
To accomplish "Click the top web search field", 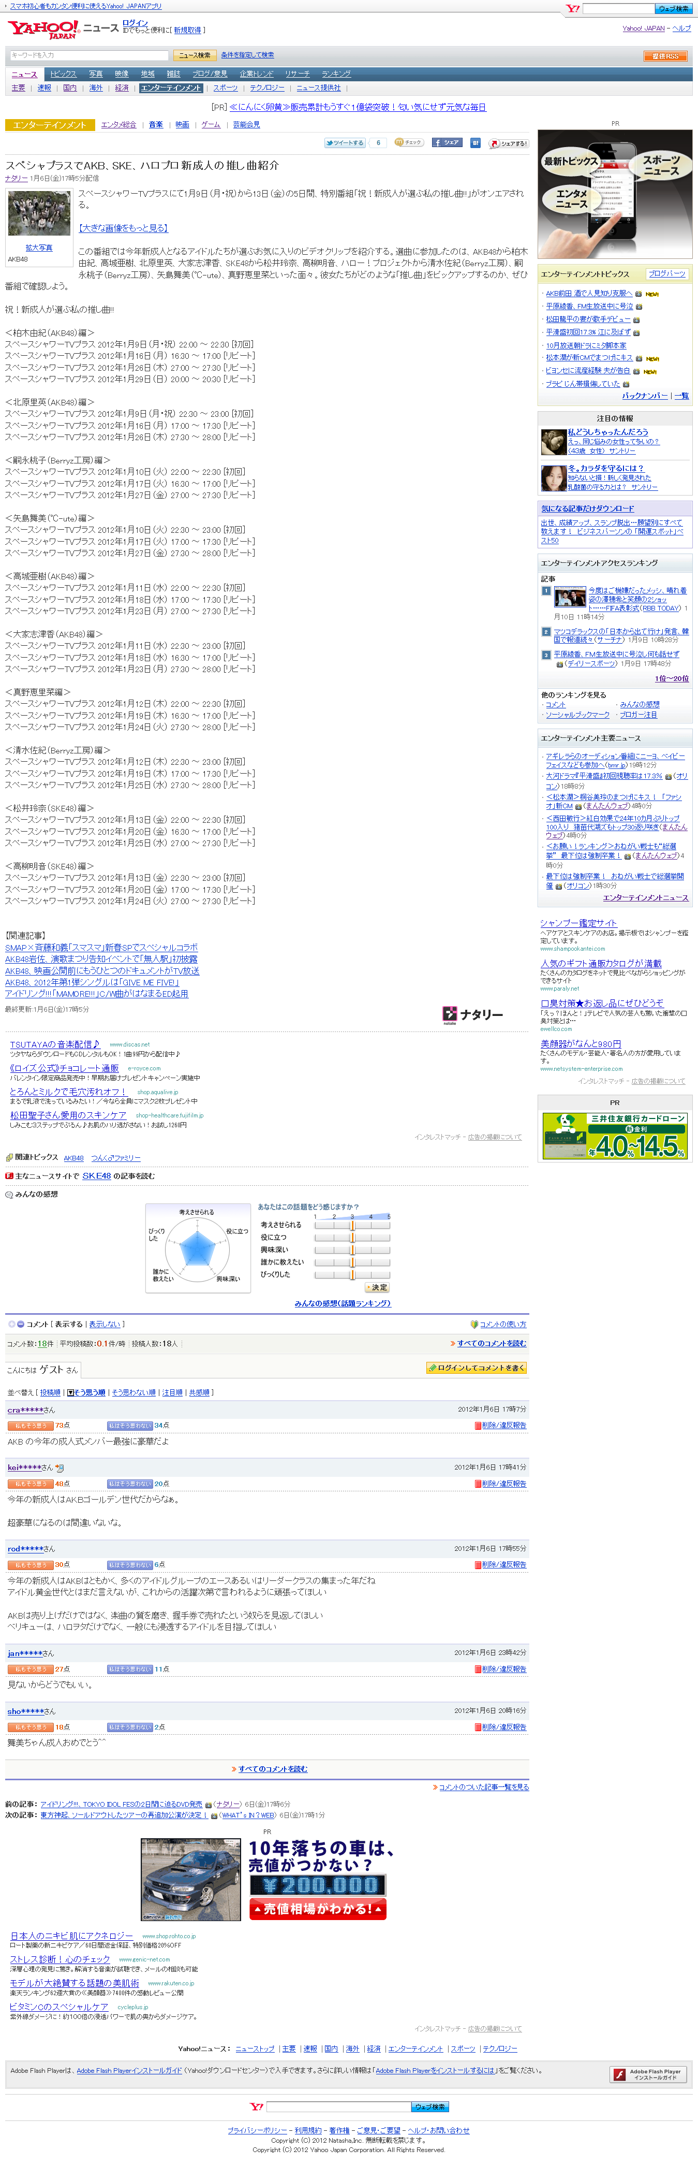I will [618, 8].
